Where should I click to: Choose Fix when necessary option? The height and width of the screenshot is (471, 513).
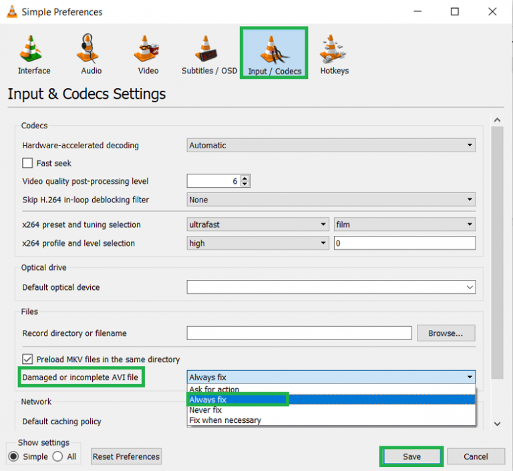pos(331,420)
